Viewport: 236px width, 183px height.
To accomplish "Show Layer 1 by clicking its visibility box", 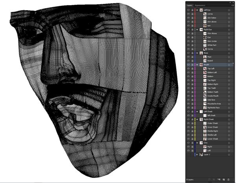I will tap(188, 155).
